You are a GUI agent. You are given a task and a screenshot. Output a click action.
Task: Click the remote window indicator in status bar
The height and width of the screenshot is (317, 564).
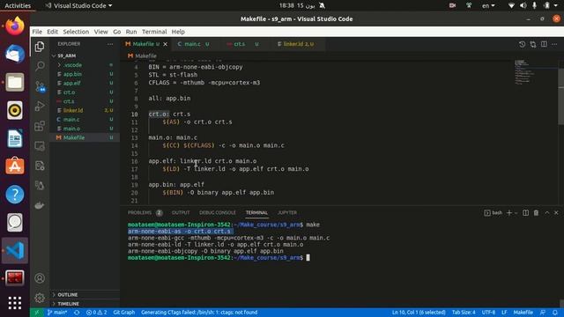[x=37, y=313]
